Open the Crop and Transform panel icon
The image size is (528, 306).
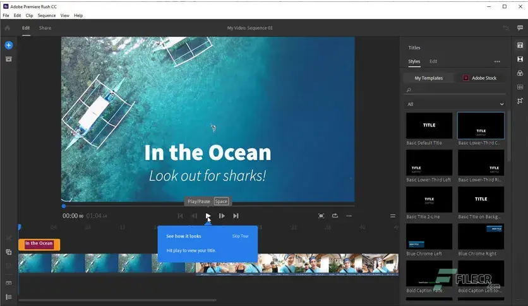[520, 101]
